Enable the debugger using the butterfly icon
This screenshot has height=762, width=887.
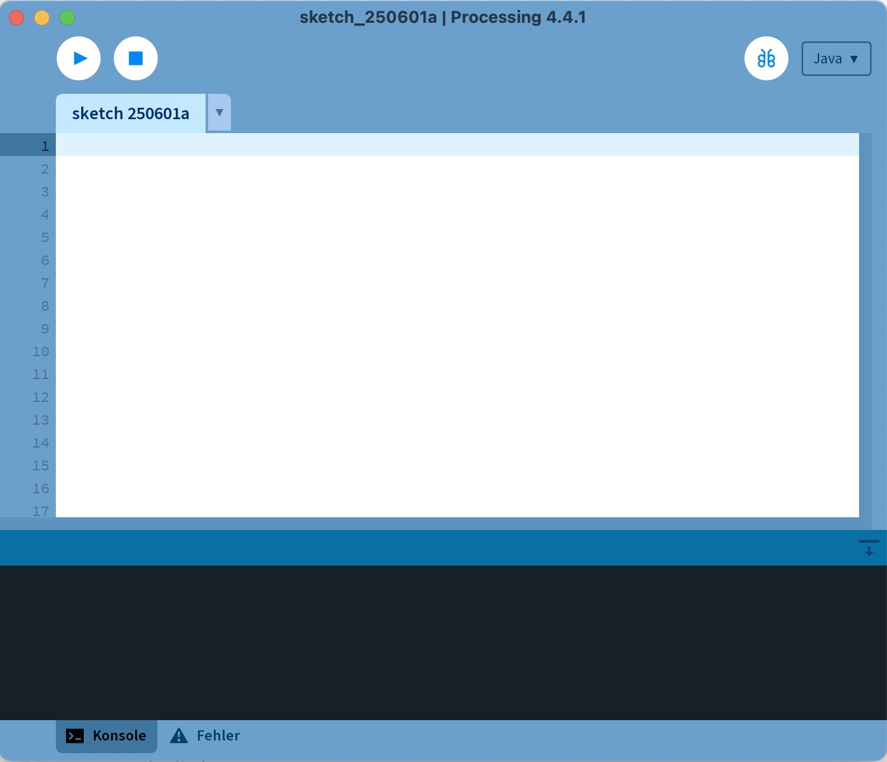point(766,58)
